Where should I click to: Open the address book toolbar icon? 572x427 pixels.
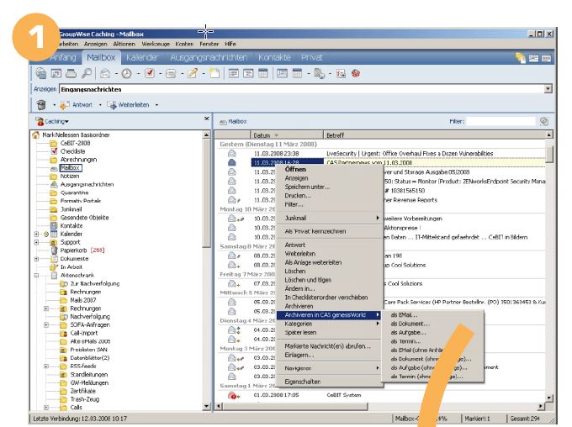coord(41,74)
